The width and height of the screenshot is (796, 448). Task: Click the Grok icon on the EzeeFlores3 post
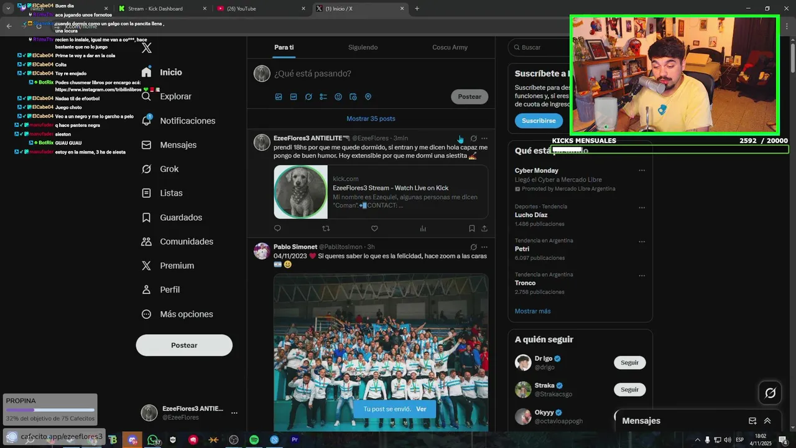point(474,139)
